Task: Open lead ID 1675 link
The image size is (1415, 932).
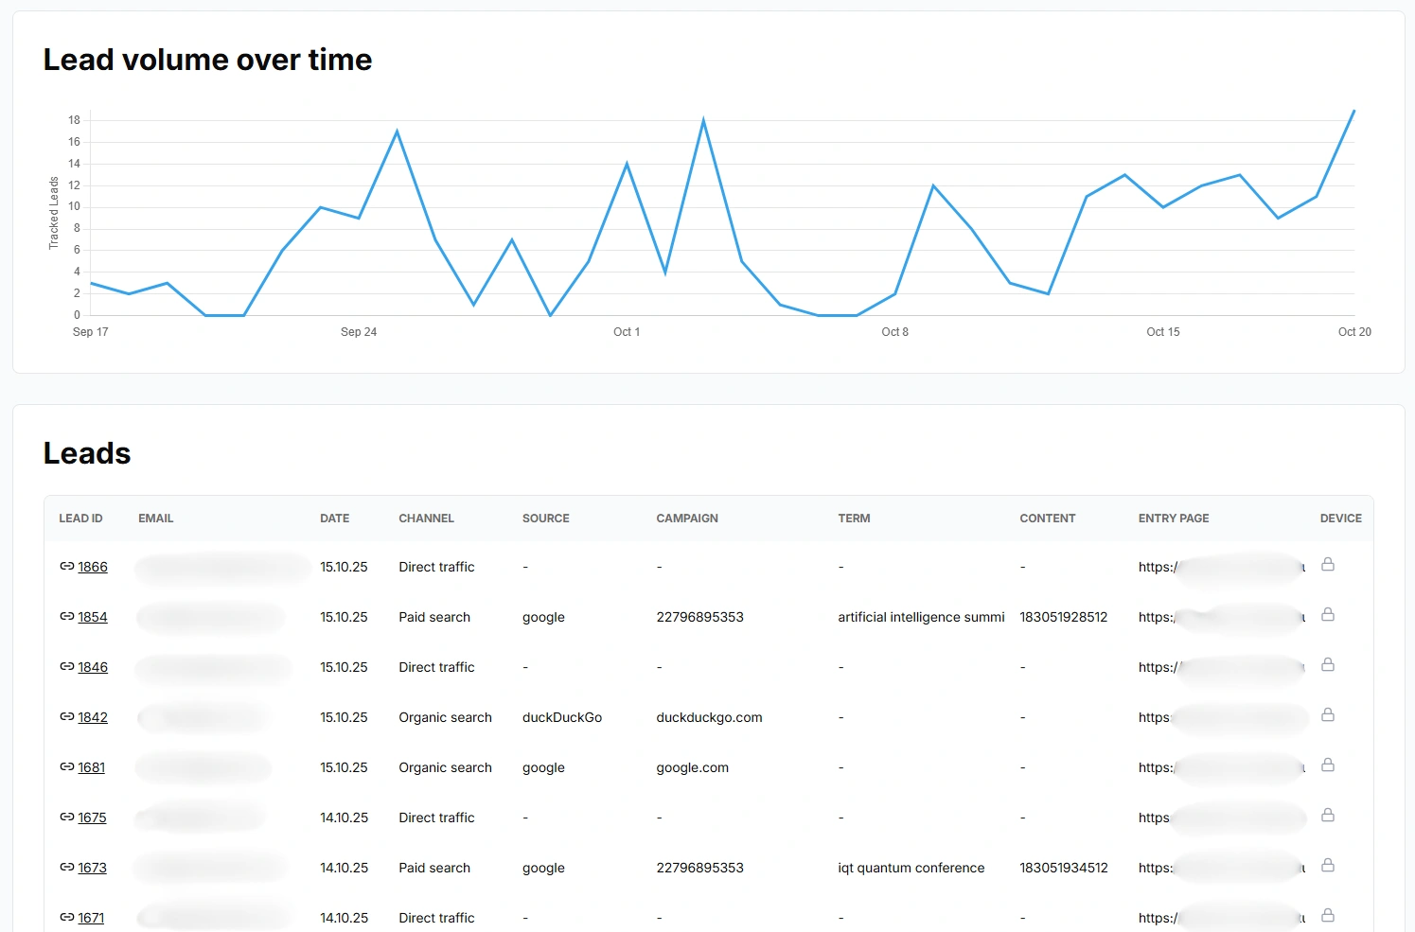Action: coord(92,818)
